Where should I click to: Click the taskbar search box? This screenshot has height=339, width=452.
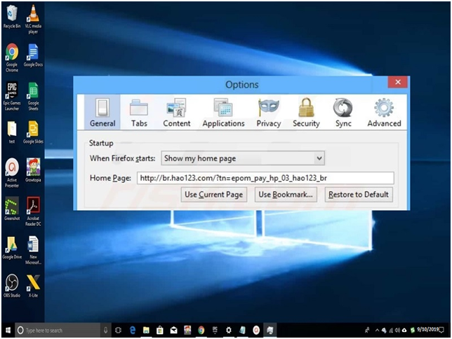pos(58,330)
